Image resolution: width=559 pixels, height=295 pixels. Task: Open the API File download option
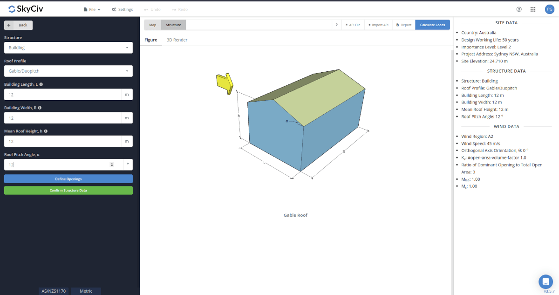point(353,25)
